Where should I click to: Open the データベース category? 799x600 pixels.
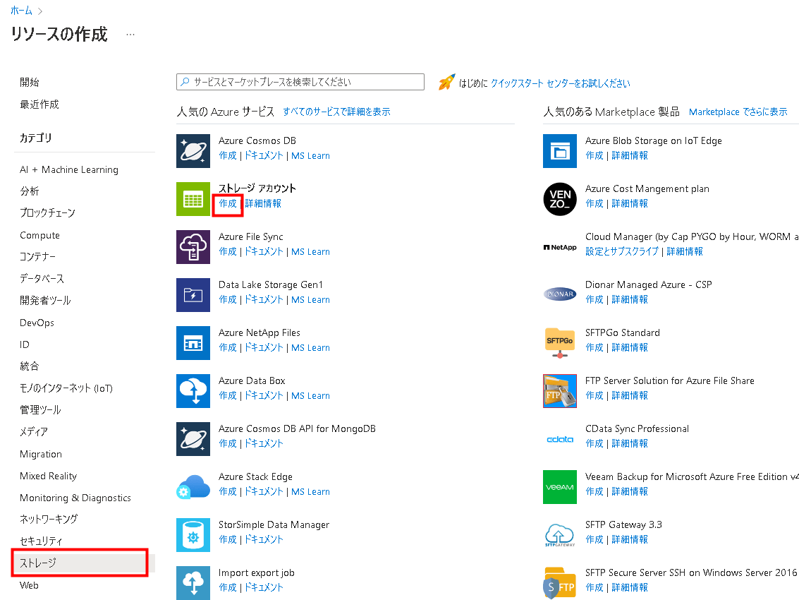42,279
